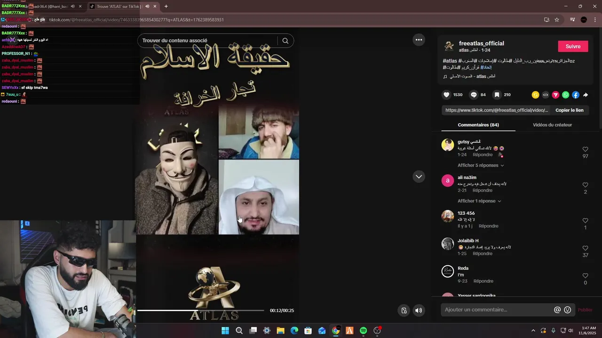The image size is (602, 338).
Task: Click Copier le lien button
Action: coord(570,110)
